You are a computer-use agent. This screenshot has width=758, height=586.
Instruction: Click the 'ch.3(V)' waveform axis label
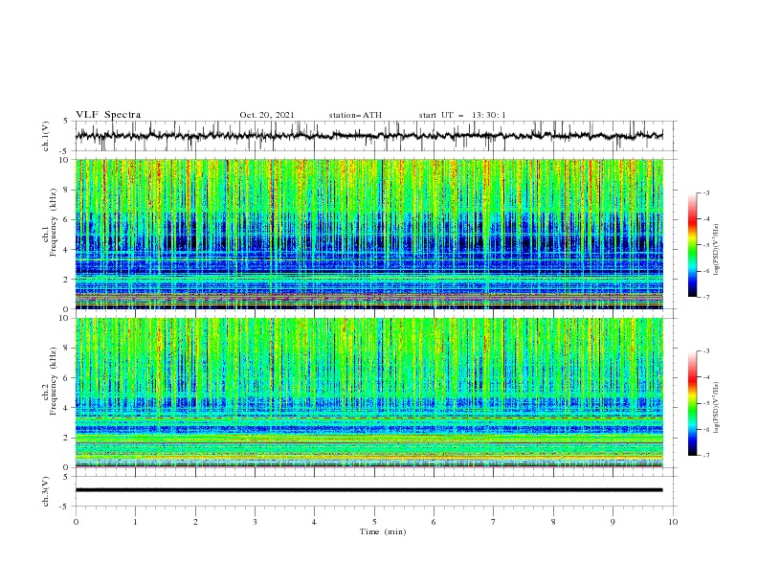point(46,491)
